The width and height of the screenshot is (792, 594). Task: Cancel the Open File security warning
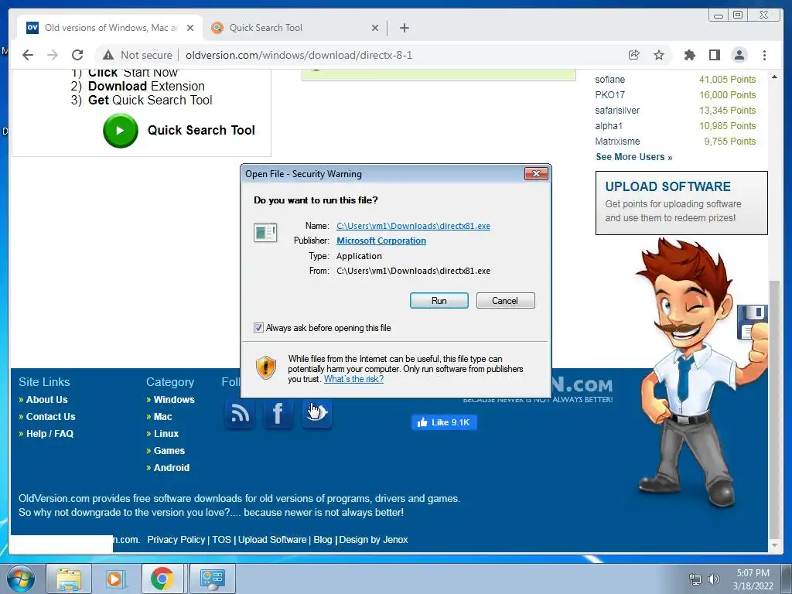[505, 301]
